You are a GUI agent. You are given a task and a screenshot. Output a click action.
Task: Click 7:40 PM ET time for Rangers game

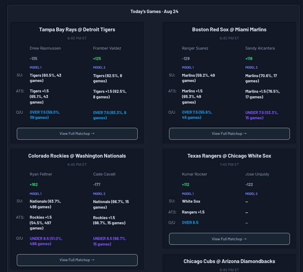(x=229, y=165)
